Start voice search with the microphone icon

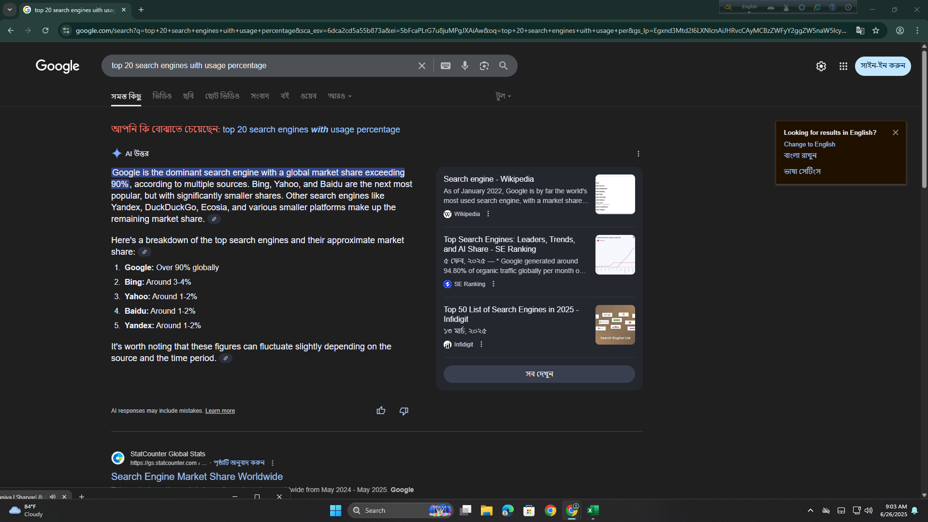[465, 66]
